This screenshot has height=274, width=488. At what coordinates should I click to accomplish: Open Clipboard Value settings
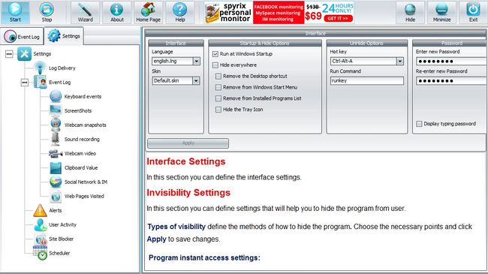[x=81, y=168]
